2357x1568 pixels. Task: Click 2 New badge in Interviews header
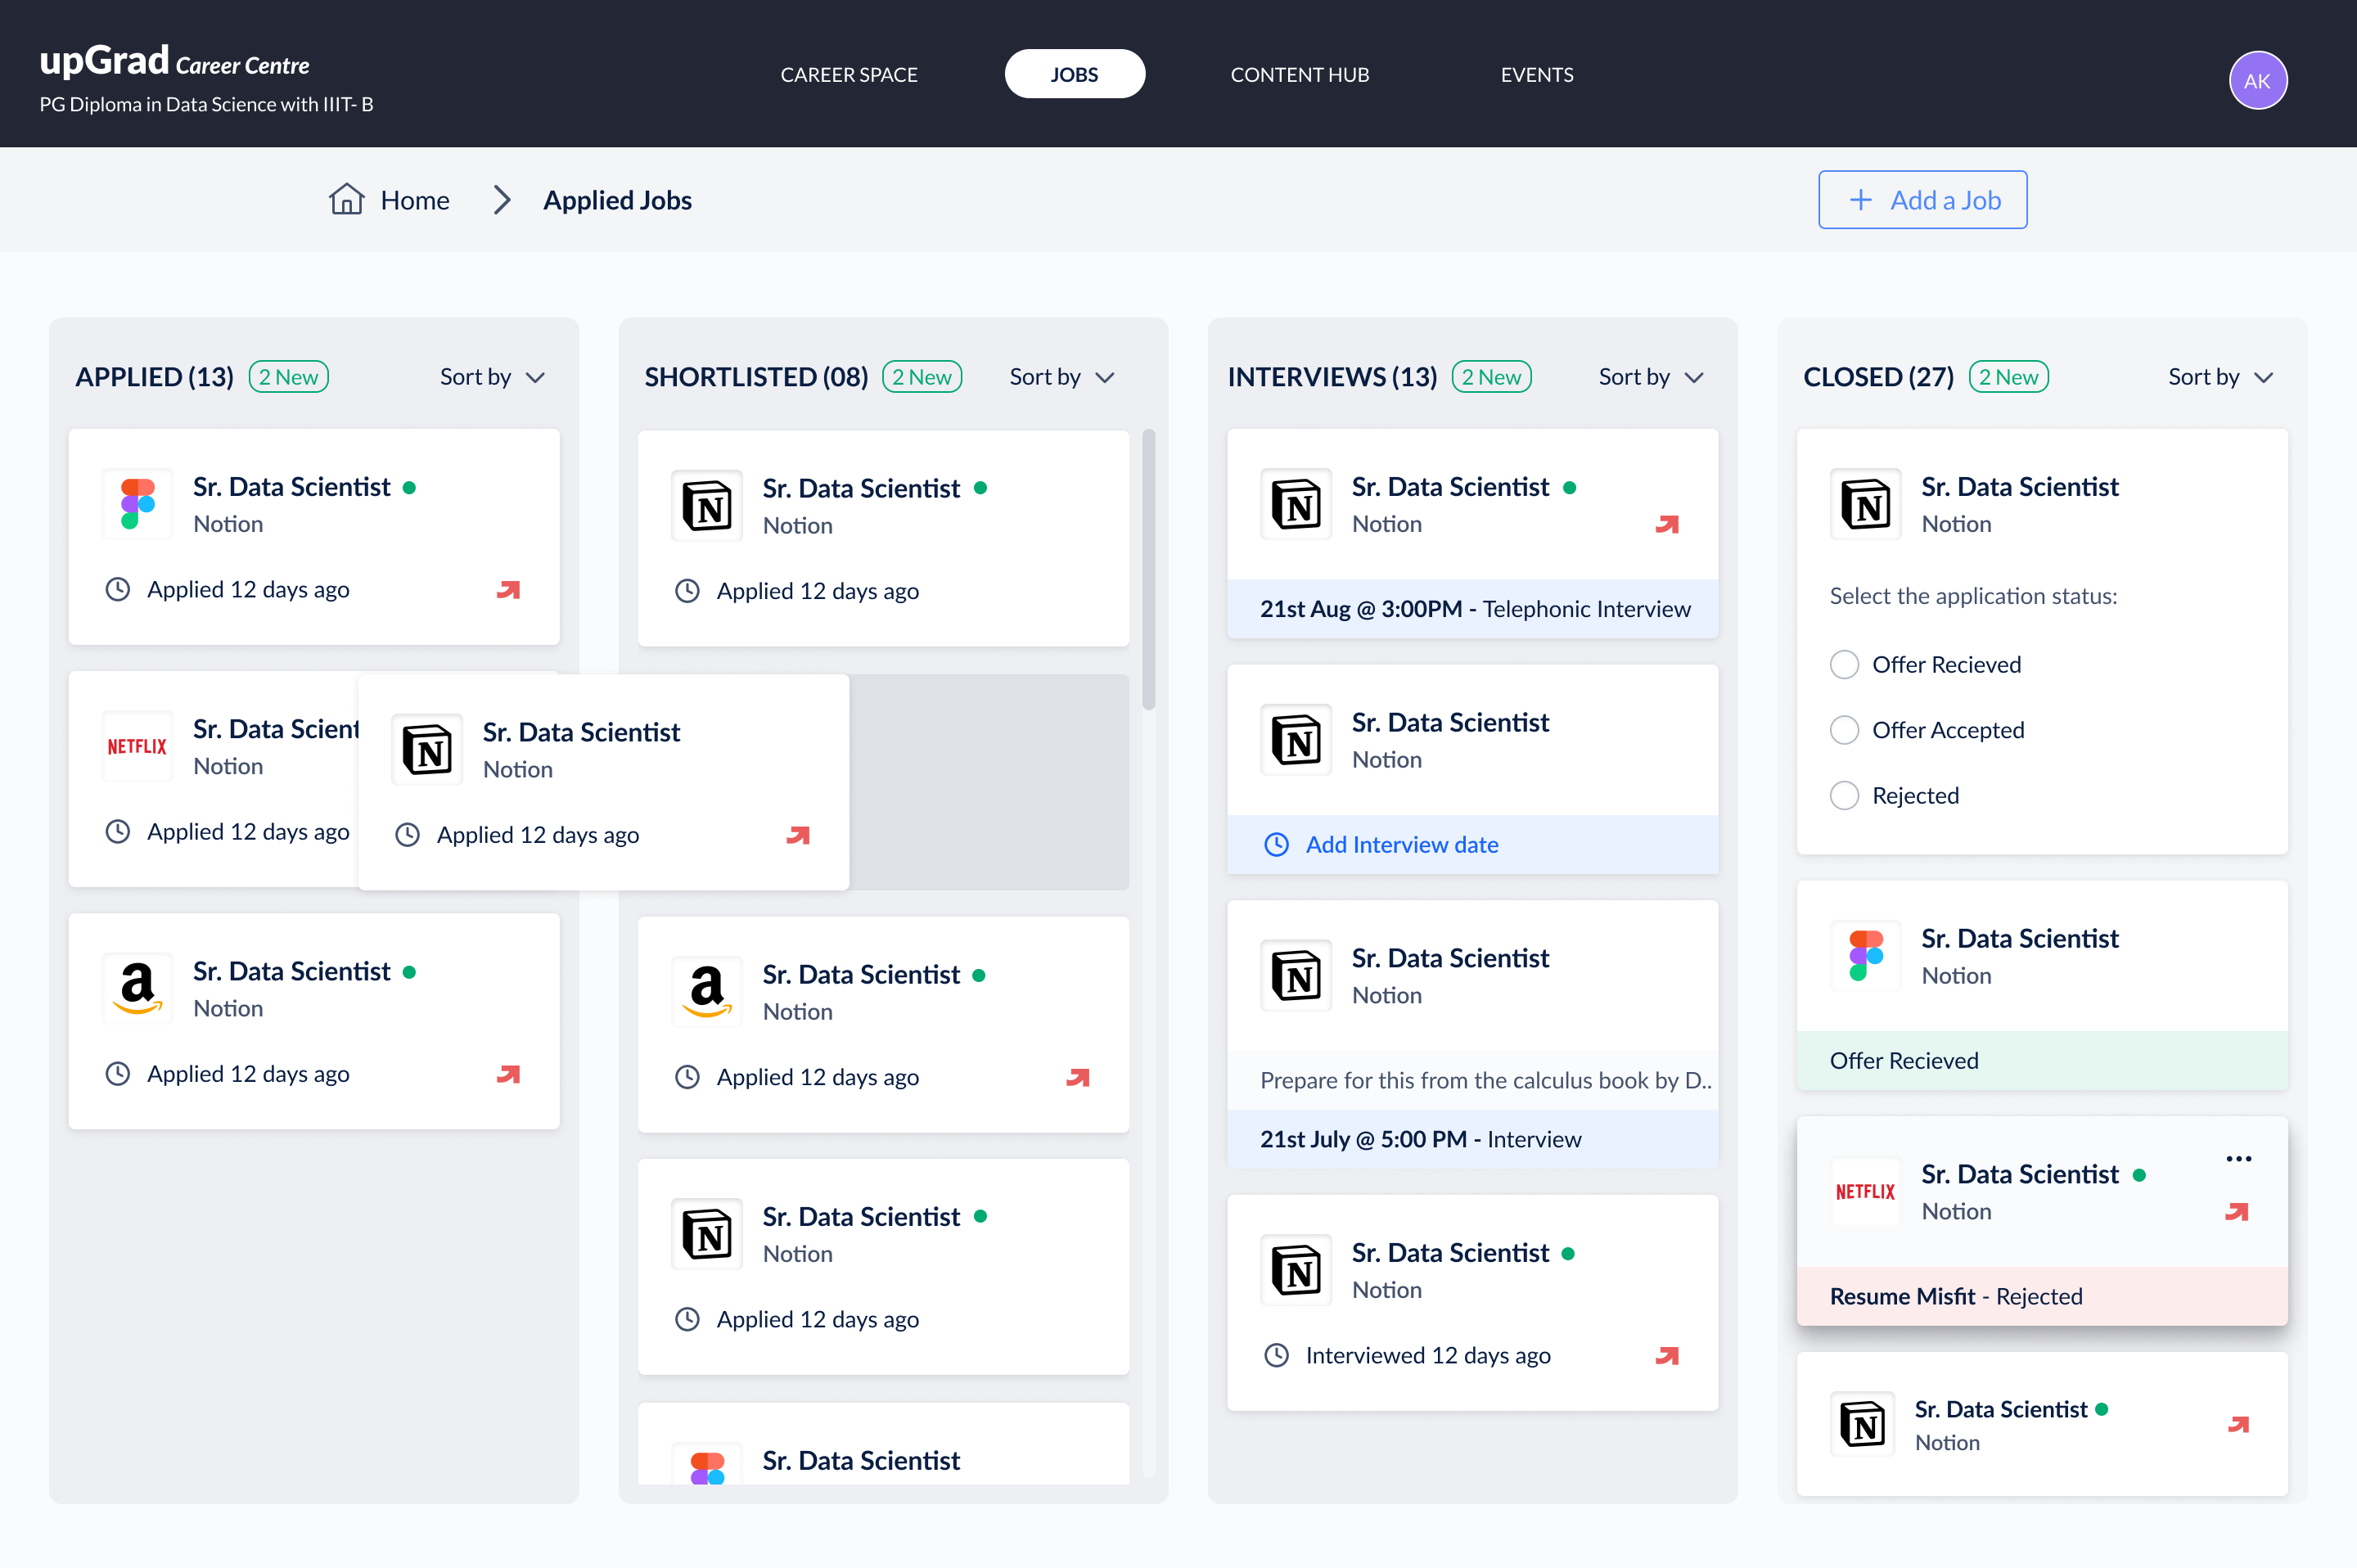pyautogui.click(x=1491, y=377)
